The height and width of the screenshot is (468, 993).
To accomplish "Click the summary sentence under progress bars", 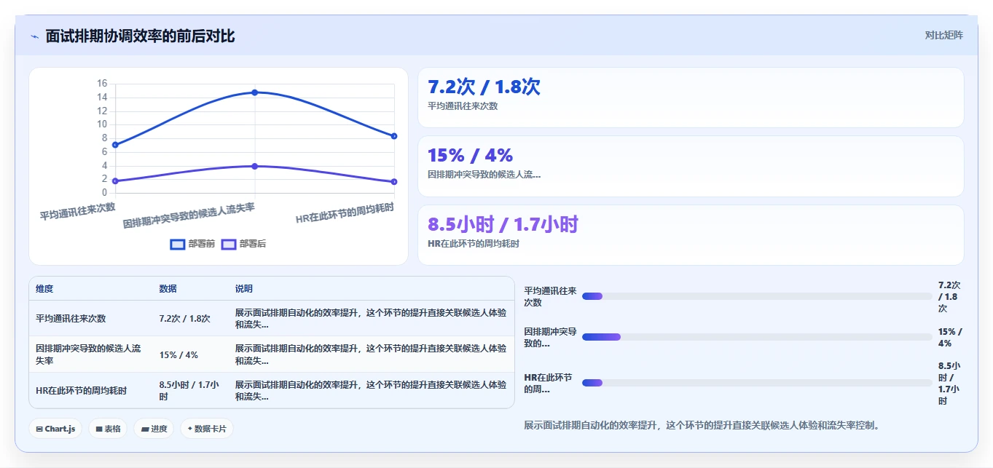I will click(x=704, y=425).
